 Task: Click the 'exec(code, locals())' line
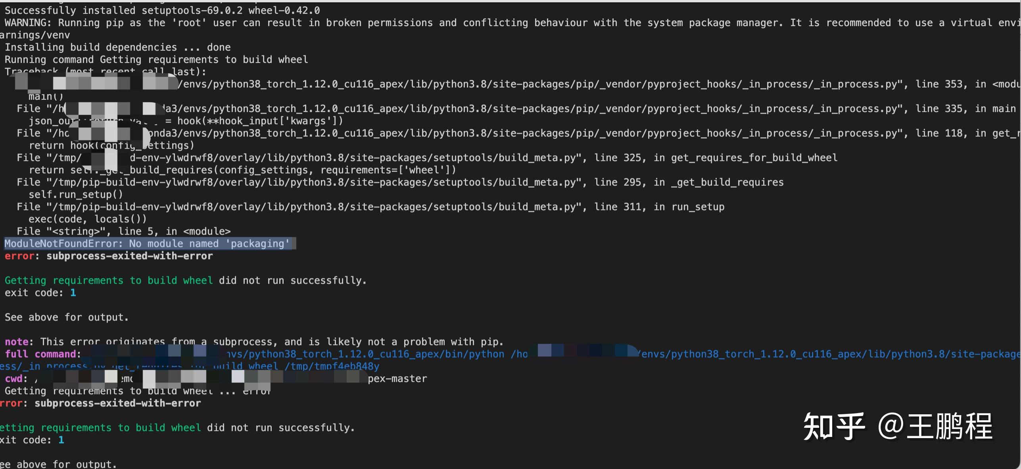point(87,219)
